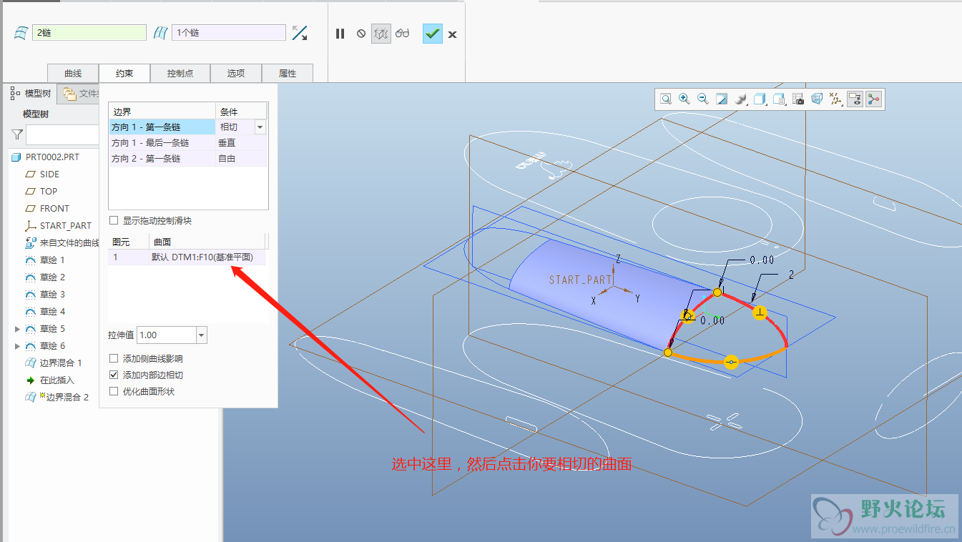The height and width of the screenshot is (542, 962).
Task: Select the 在此插入 marker
Action: pos(49,380)
